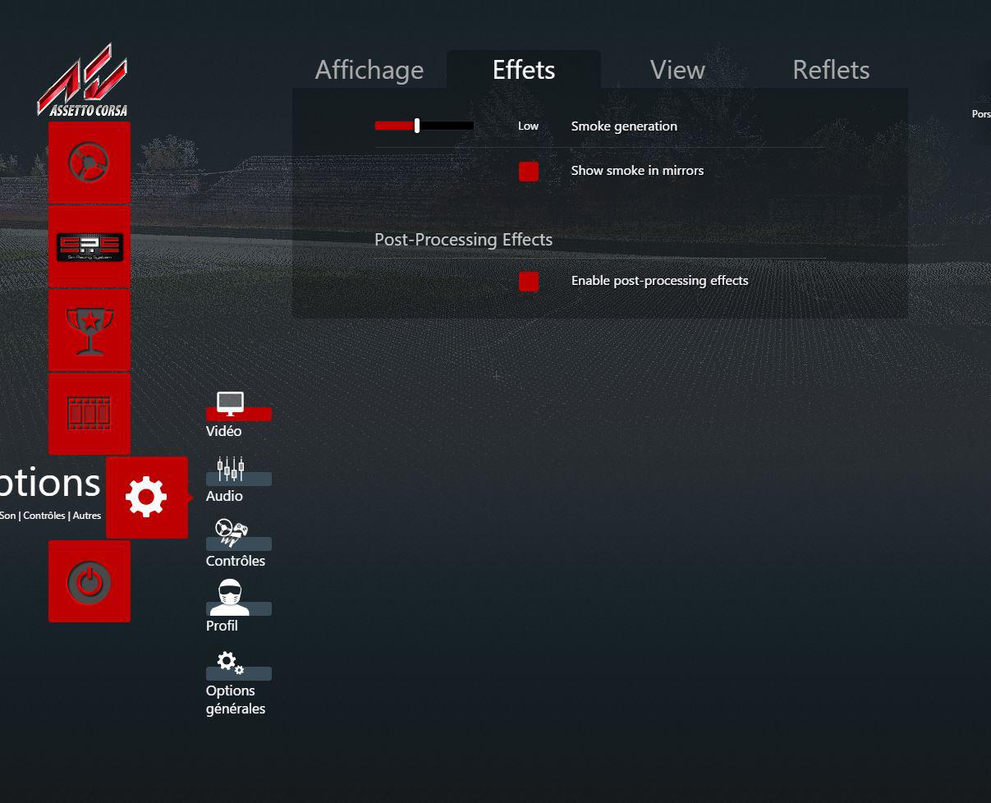
Task: Click the Assetto Corsa logo
Action: click(82, 80)
